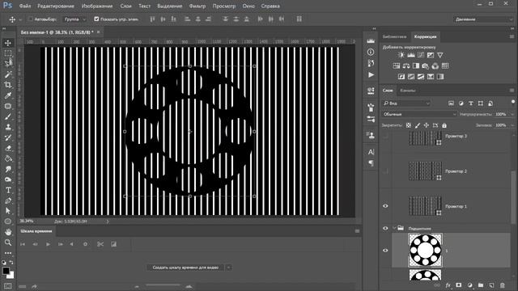518x291 pixels.
Task: Open the Opacity 100% dropdown arrow
Action: click(512, 114)
